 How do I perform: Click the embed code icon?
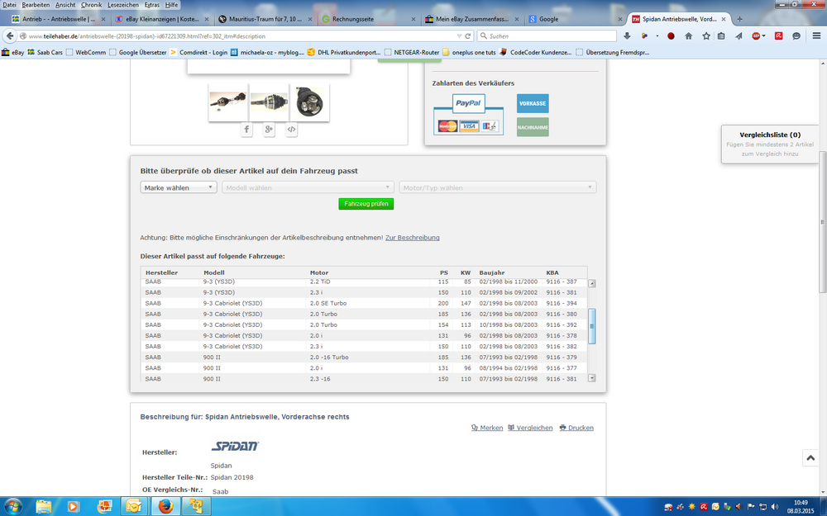pos(291,129)
